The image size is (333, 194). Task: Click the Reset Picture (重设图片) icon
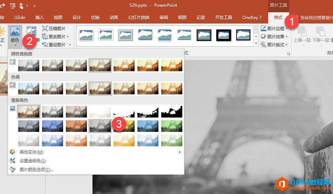tap(45, 45)
